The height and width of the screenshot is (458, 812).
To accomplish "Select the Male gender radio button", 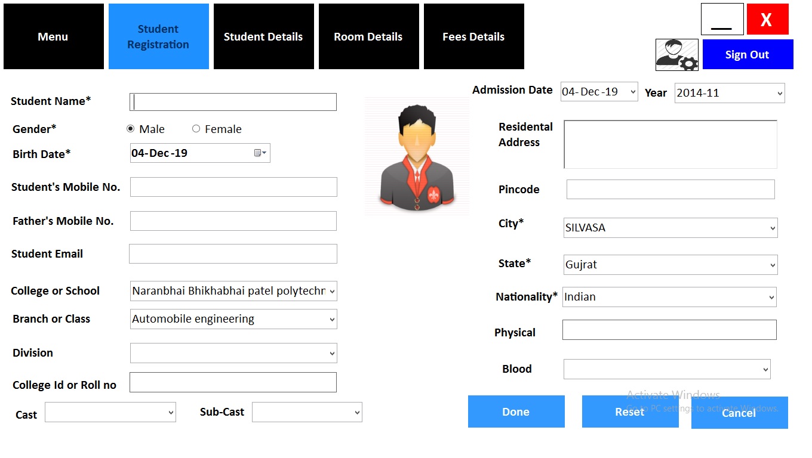I will pos(130,129).
